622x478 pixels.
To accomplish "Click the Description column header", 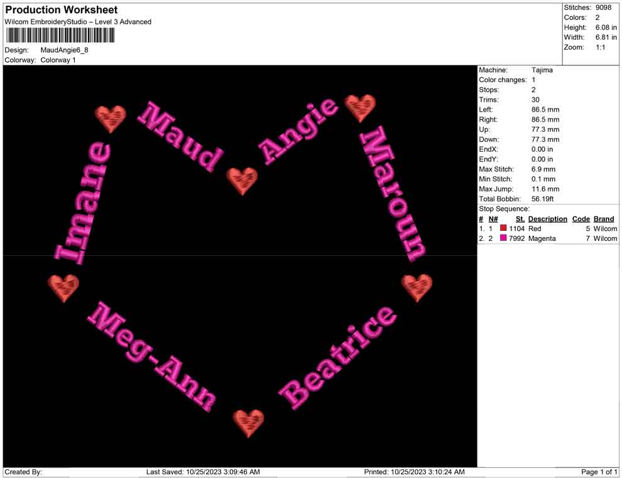I will coord(547,219).
